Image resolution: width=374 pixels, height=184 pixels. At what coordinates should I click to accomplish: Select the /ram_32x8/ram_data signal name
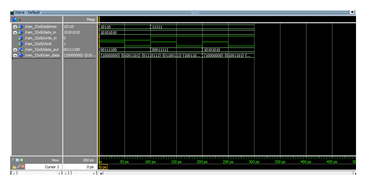(x=42, y=55)
